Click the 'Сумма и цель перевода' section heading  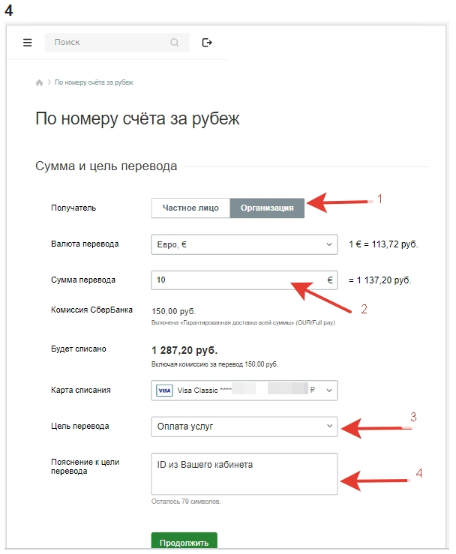(x=106, y=166)
